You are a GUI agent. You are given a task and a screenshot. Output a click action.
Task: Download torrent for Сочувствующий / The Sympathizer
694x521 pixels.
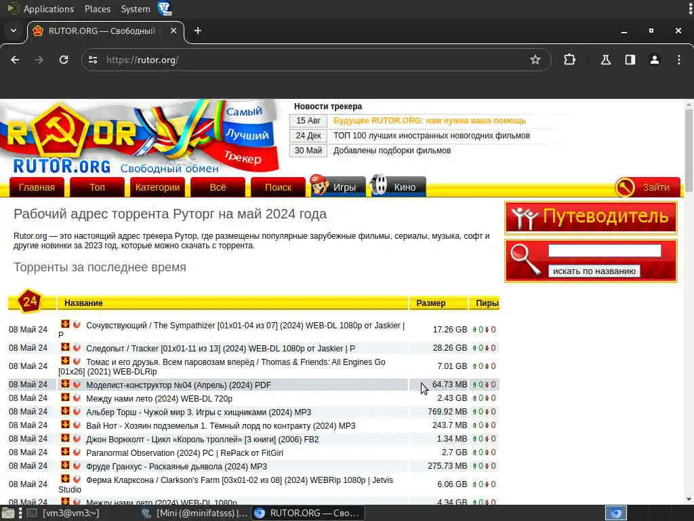(65, 324)
